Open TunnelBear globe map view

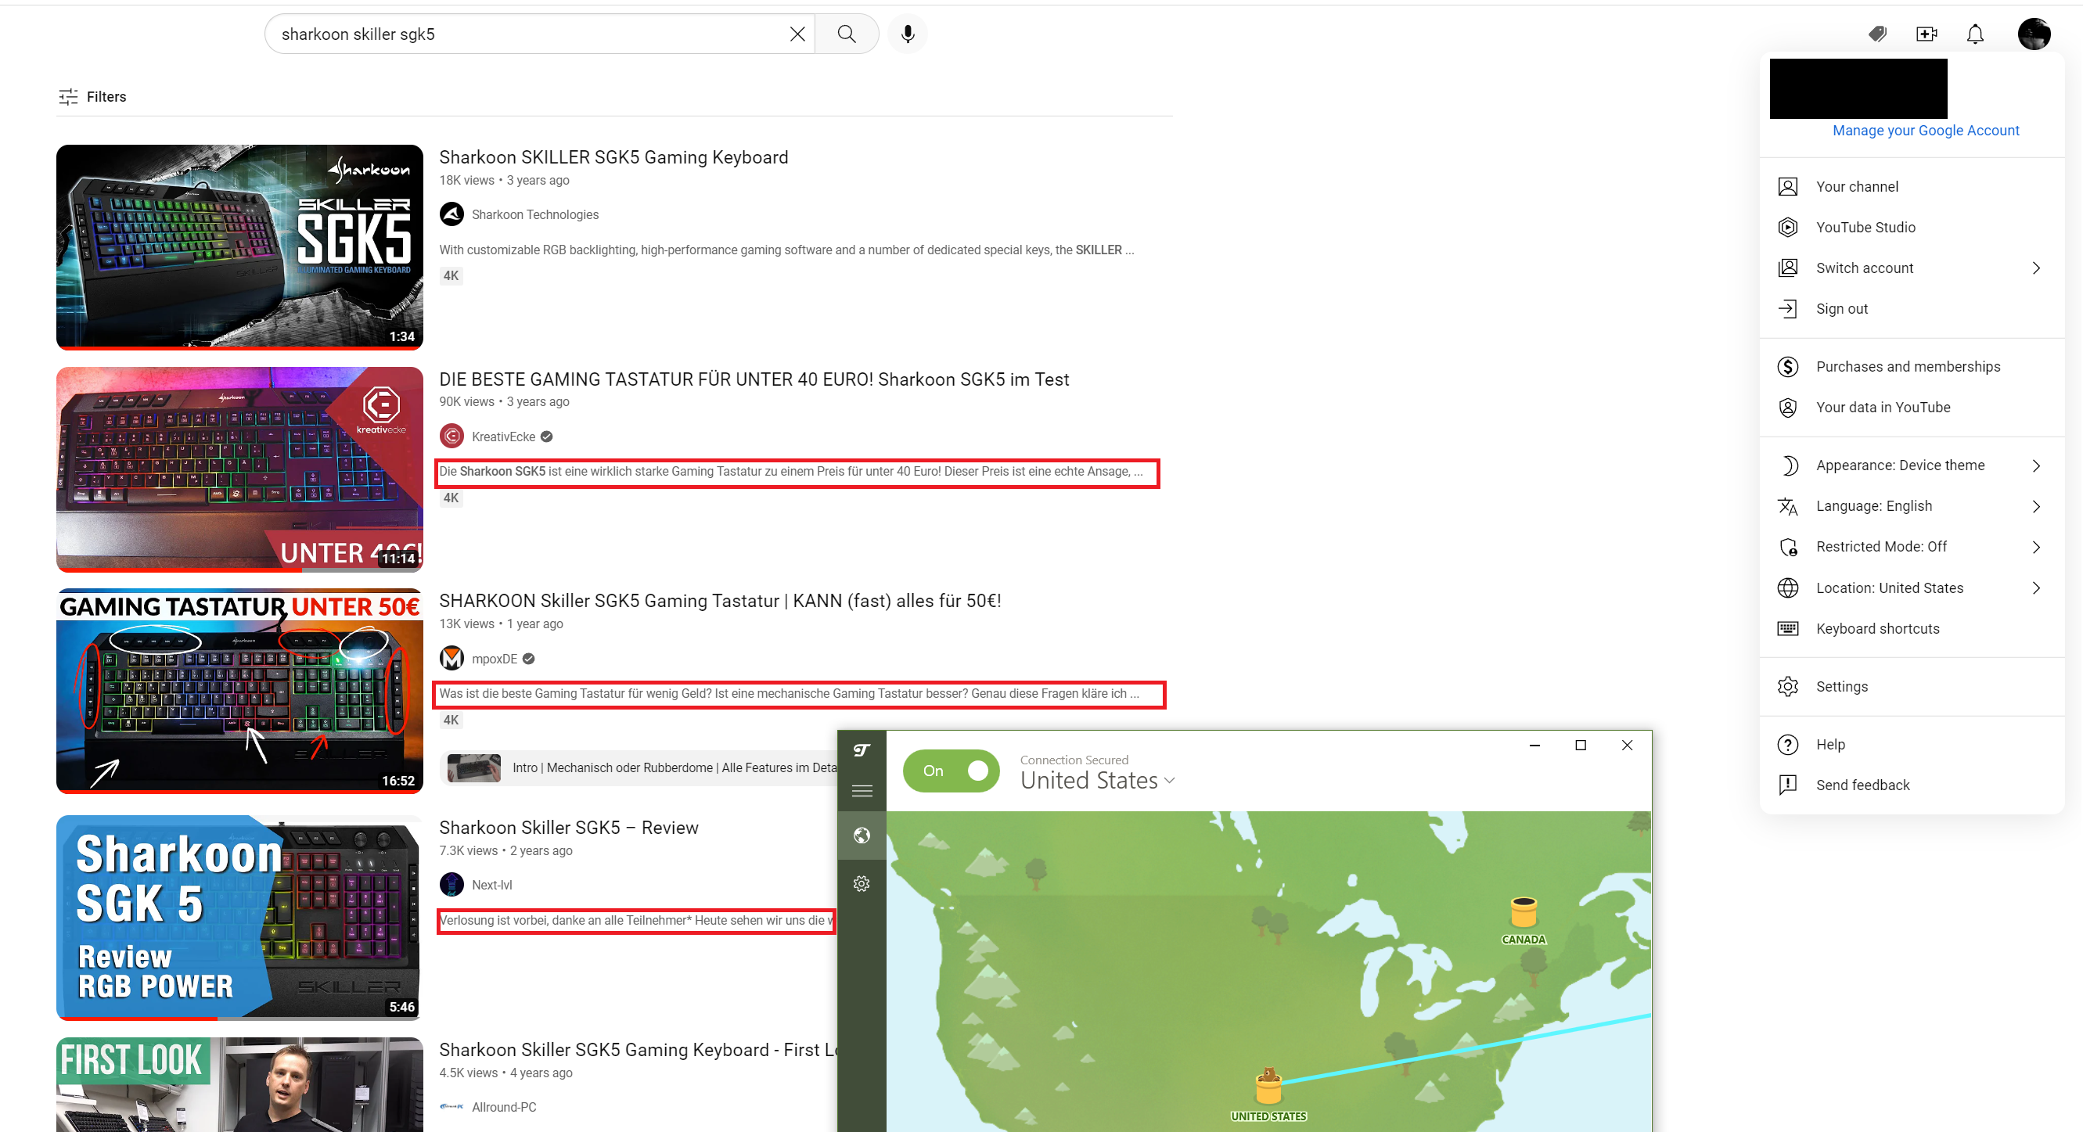pos(862,836)
